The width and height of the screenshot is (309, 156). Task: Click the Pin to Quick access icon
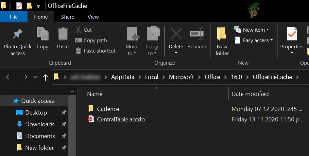18,34
